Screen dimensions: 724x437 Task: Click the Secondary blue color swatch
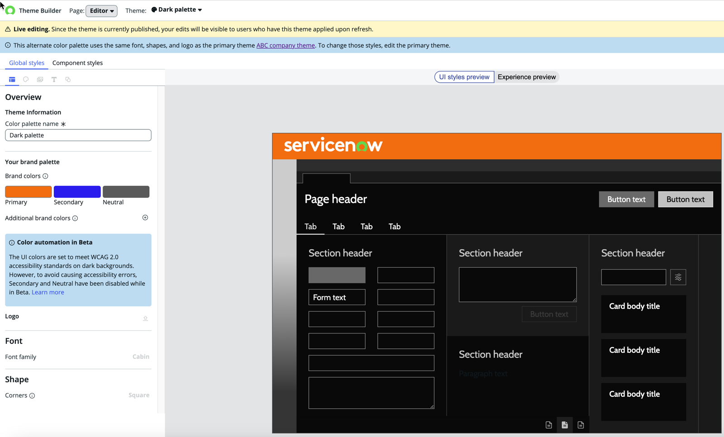77,192
